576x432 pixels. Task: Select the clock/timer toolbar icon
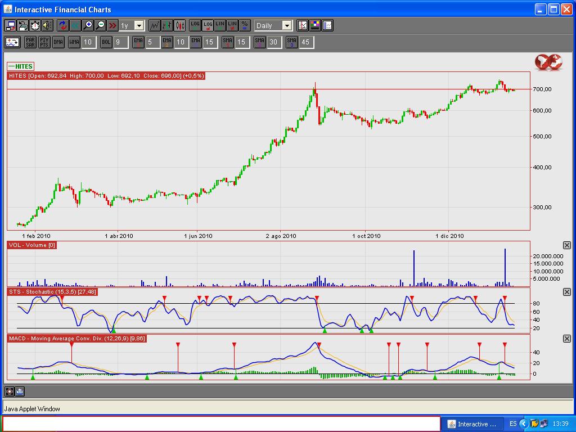(34, 25)
